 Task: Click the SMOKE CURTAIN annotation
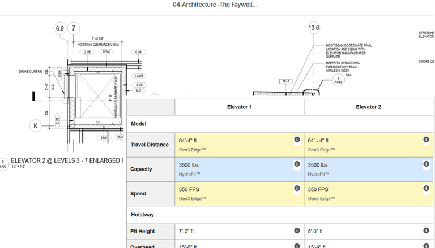[30, 71]
